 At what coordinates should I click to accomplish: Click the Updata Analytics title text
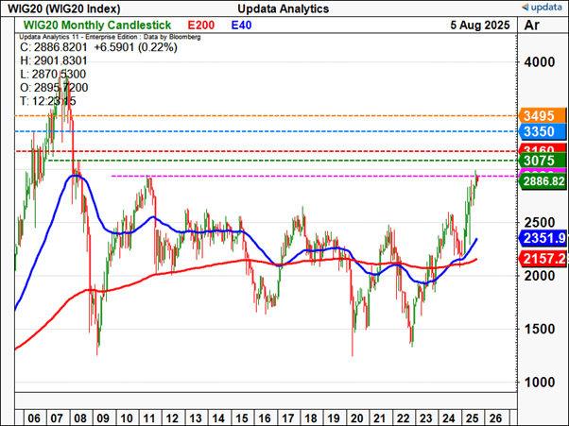[x=283, y=9]
